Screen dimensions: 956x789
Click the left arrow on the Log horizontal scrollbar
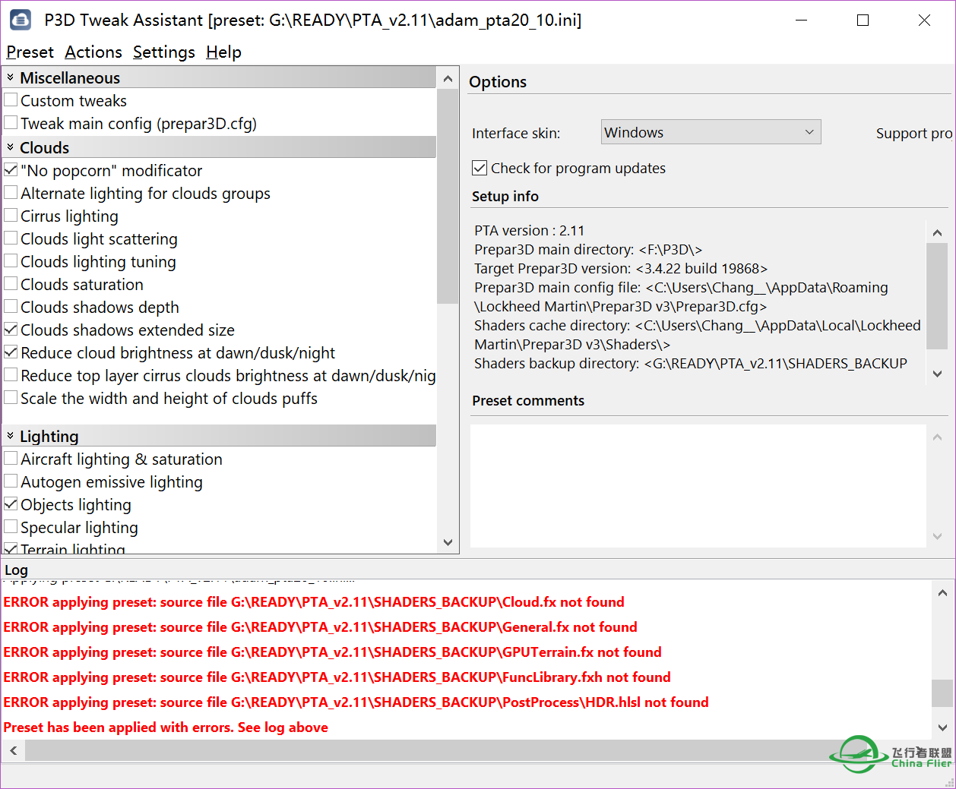point(12,750)
